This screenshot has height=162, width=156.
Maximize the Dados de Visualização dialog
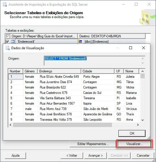(131, 48)
